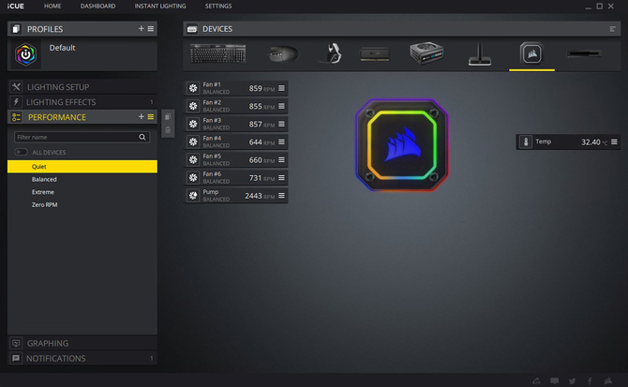Image resolution: width=628 pixels, height=387 pixels.
Task: Open the Facebook link icon
Action: (x=590, y=380)
